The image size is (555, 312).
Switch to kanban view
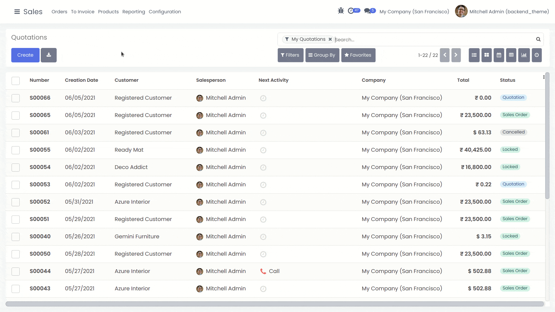tap(486, 55)
